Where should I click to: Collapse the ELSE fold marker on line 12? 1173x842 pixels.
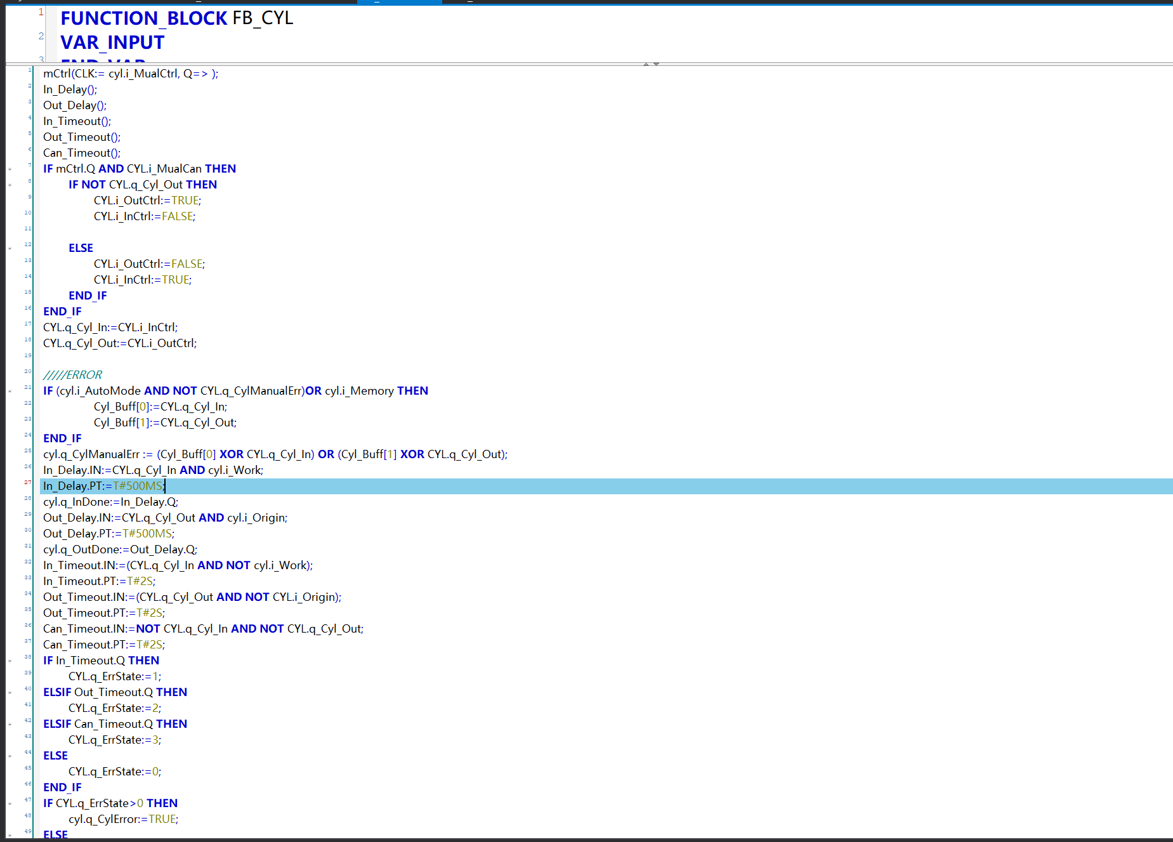pyautogui.click(x=10, y=249)
